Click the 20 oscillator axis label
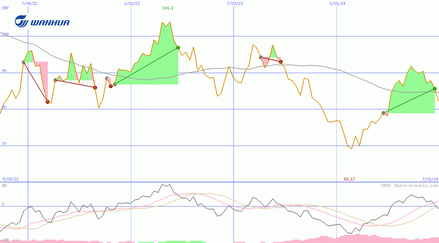 coord(4,185)
